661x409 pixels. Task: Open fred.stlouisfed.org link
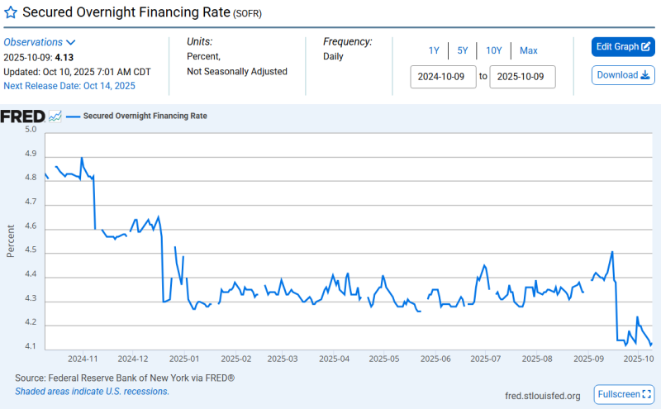point(542,396)
